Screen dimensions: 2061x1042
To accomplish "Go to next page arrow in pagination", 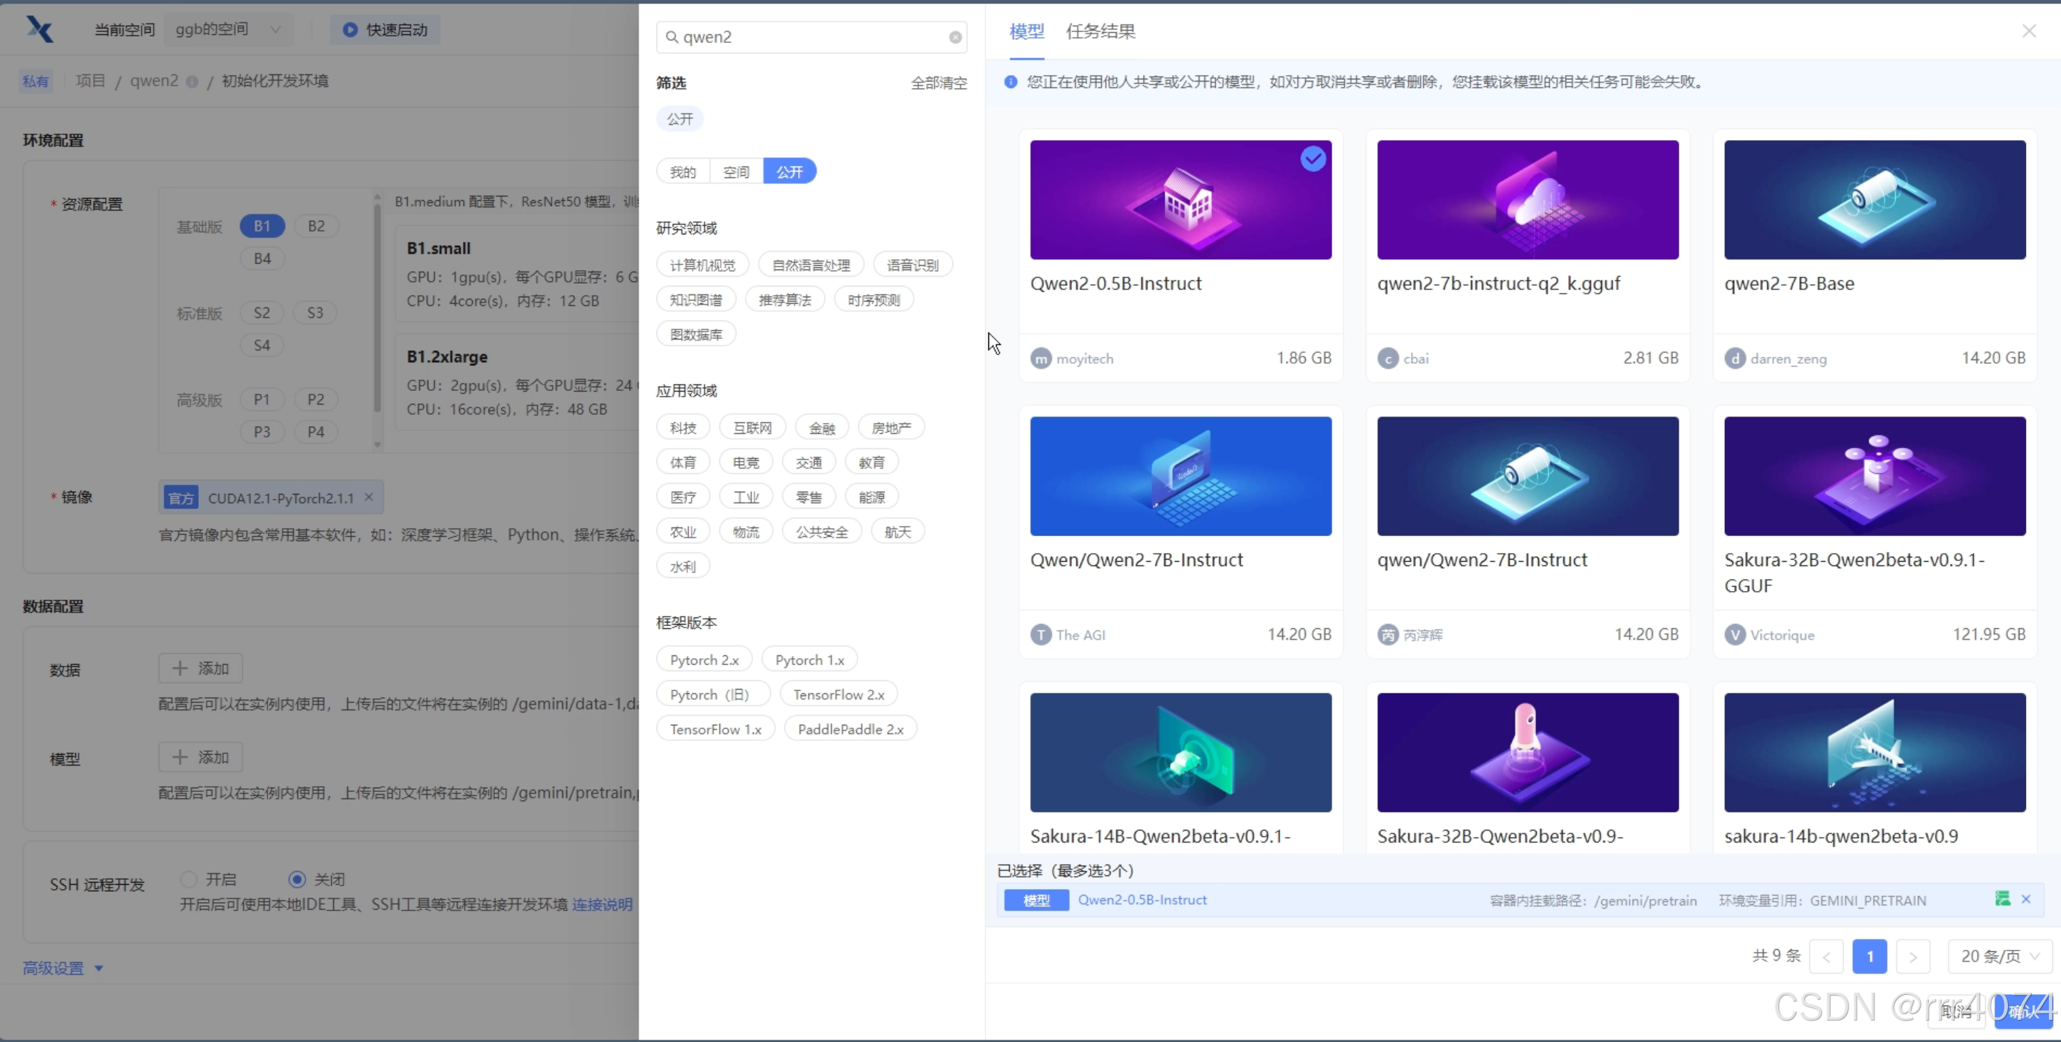I will click(1913, 956).
